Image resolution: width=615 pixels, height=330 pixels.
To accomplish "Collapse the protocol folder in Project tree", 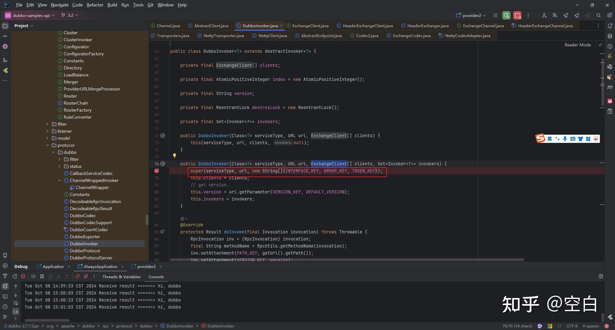I will click(x=47, y=145).
